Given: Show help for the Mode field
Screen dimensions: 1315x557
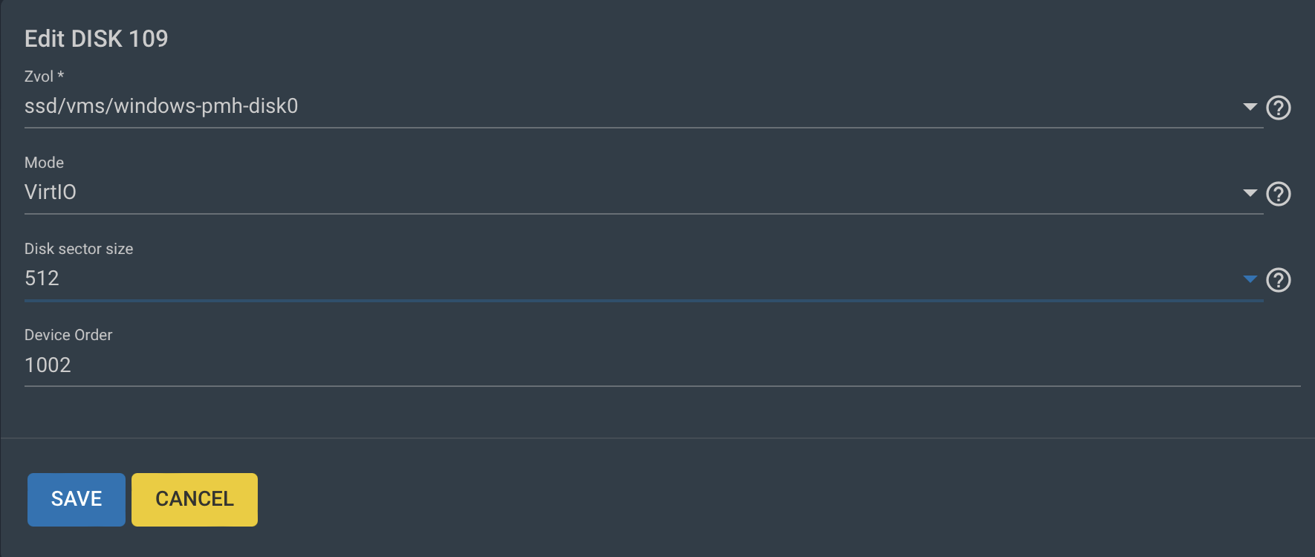Looking at the screenshot, I should 1278,194.
